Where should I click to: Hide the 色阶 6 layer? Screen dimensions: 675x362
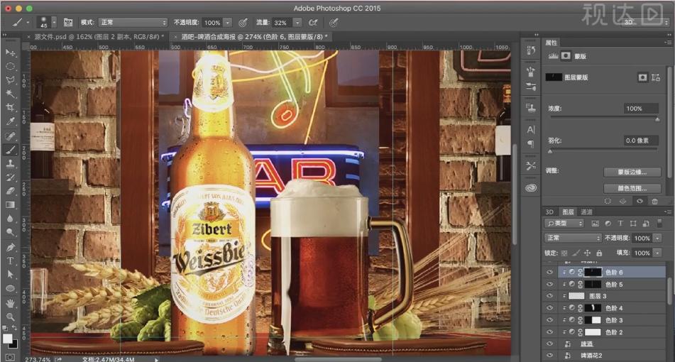tap(549, 272)
